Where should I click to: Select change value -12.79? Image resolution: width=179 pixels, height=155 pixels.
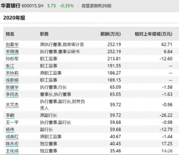pyautogui.click(x=166, y=129)
